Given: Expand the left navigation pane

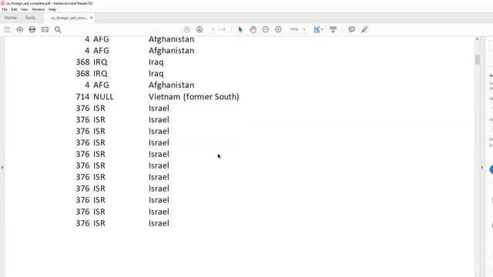Looking at the screenshot, I should coord(2,168).
